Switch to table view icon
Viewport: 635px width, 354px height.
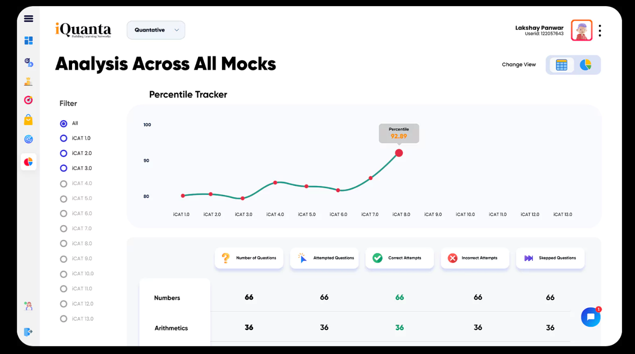pyautogui.click(x=561, y=65)
